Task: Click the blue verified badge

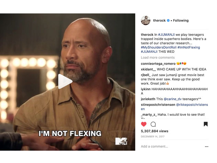Action: point(168,21)
